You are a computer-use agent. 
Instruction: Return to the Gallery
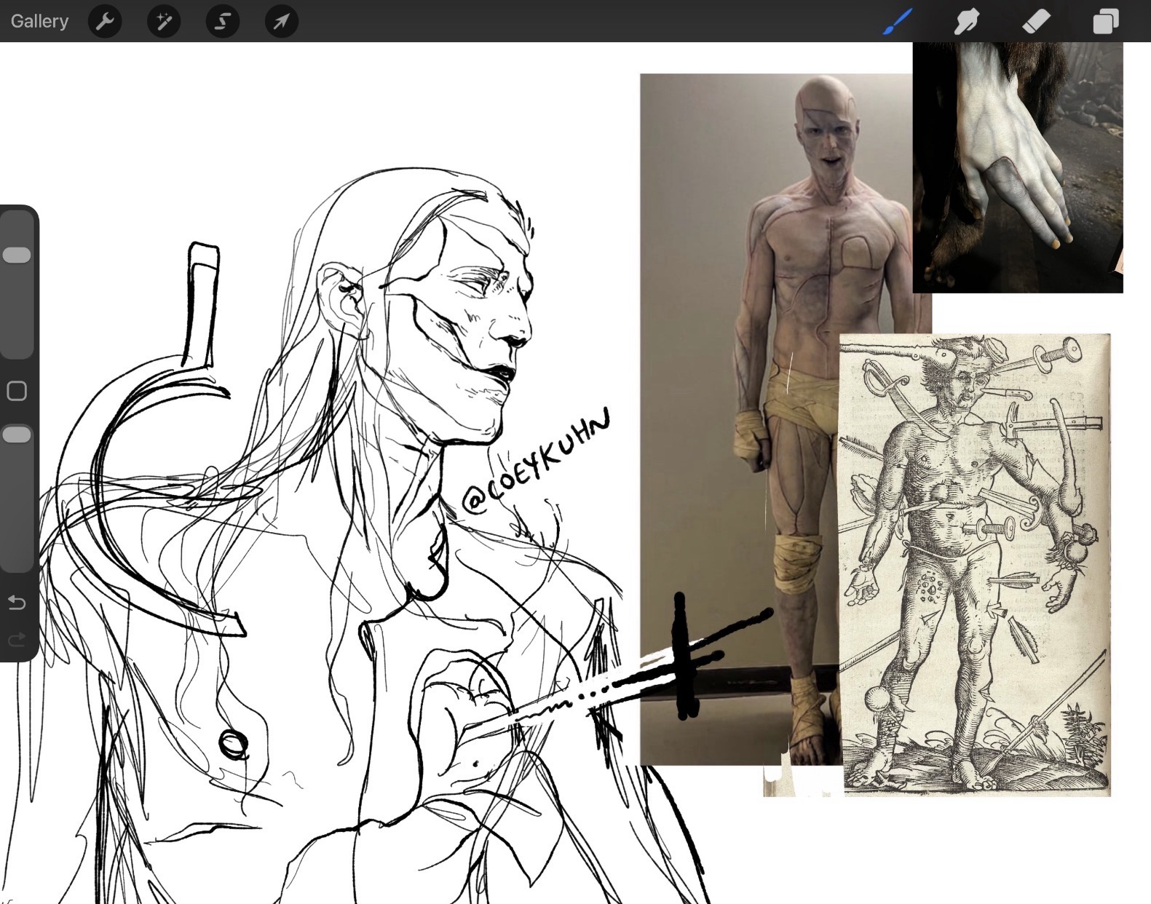point(39,21)
